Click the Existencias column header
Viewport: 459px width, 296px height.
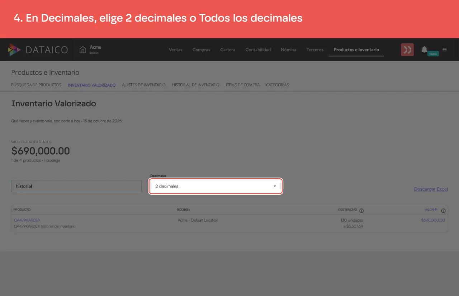pos(347,210)
